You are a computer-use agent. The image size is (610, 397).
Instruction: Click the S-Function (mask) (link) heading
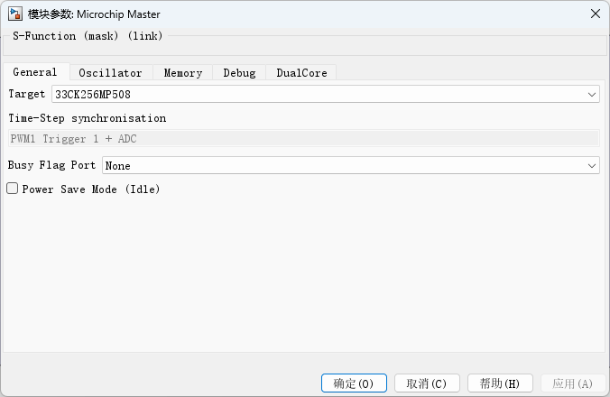tap(88, 36)
